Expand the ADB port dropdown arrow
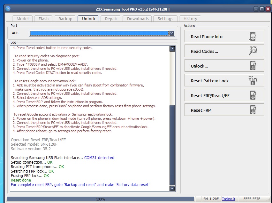This screenshot has width=272, height=203. [x=172, y=33]
